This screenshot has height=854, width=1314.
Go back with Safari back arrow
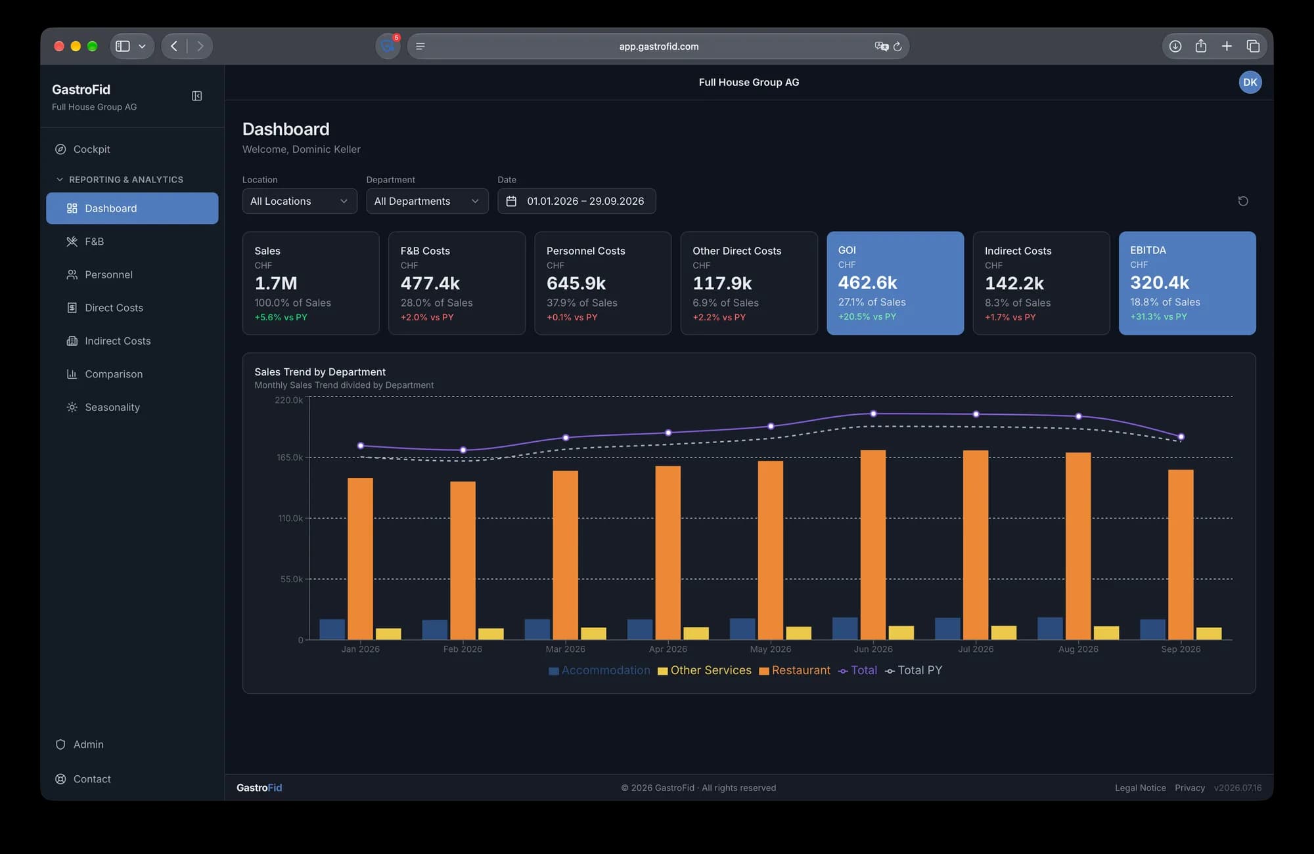[x=174, y=46]
